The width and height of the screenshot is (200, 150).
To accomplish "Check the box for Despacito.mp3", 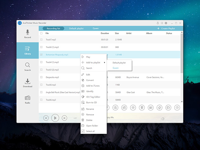I will click(x=41, y=77).
